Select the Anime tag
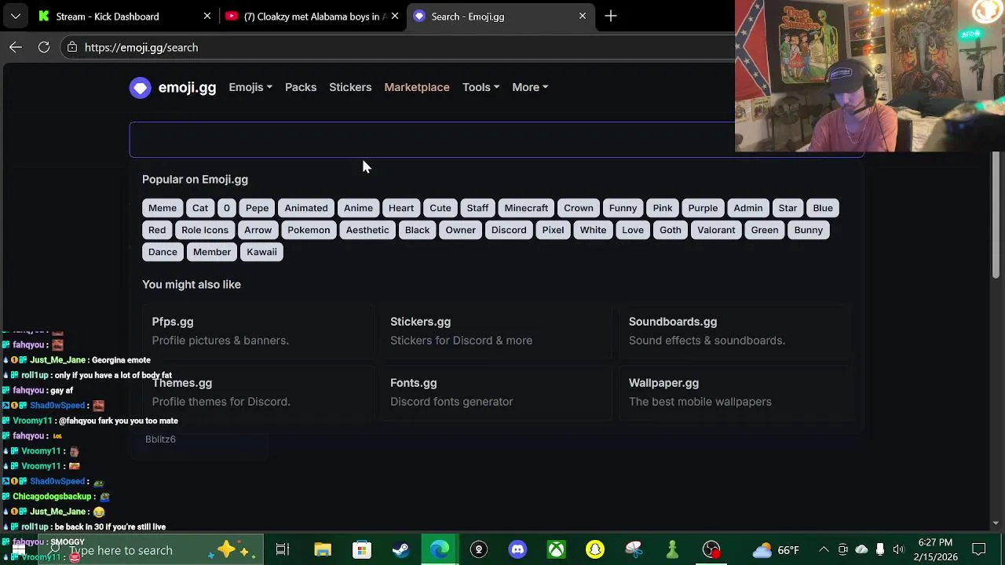Image resolution: width=1005 pixels, height=565 pixels. tap(358, 208)
